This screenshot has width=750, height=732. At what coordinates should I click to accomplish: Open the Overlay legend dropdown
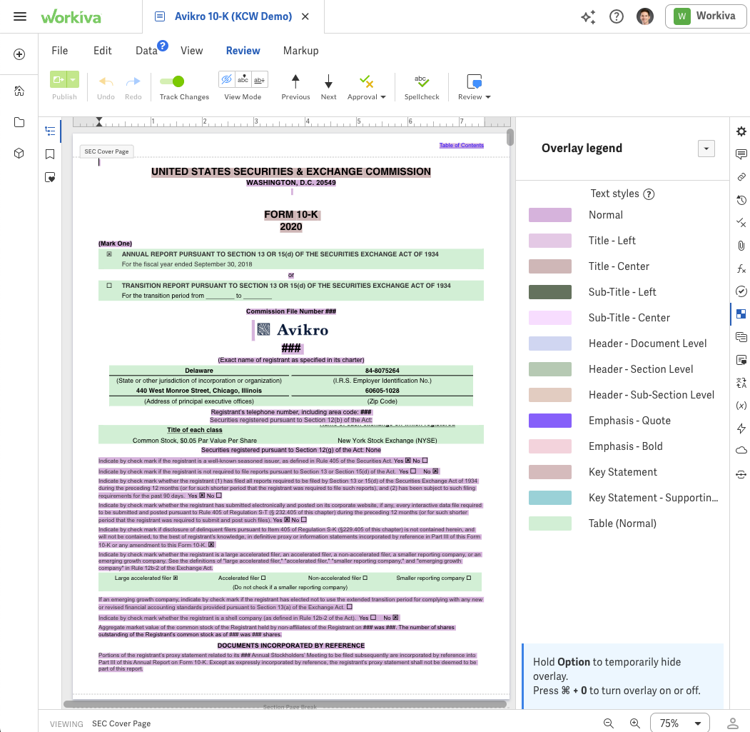click(706, 149)
